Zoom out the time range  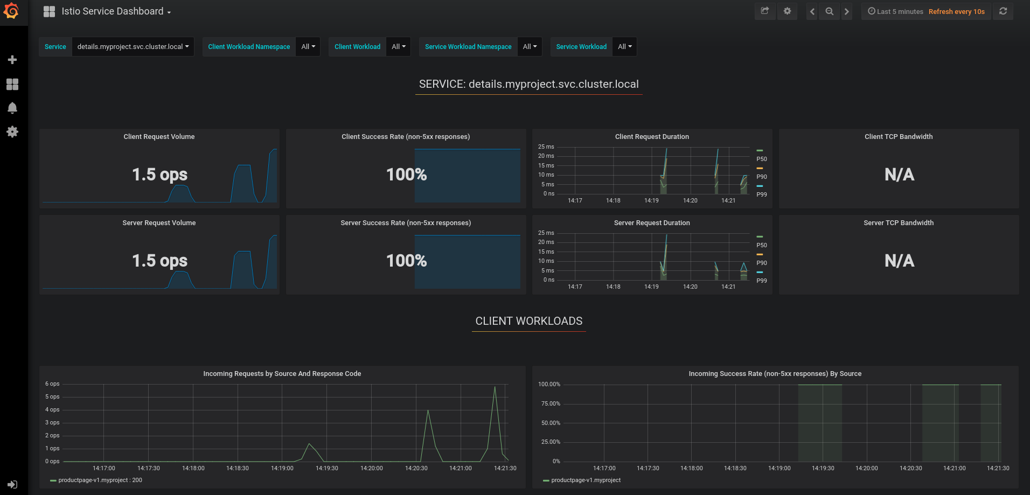pyautogui.click(x=830, y=11)
